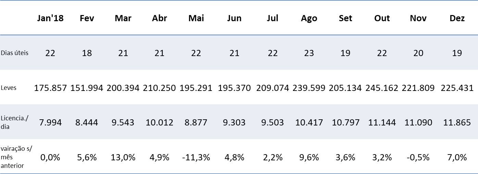Viewport: 478px width, 174px height.
Task: Click the Jan'18 column header
Action: coord(50,18)
